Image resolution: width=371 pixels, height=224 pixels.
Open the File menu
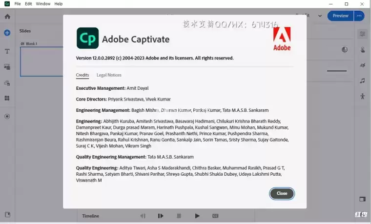18,4
